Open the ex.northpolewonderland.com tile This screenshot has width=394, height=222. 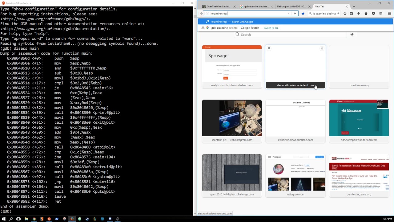point(295,121)
